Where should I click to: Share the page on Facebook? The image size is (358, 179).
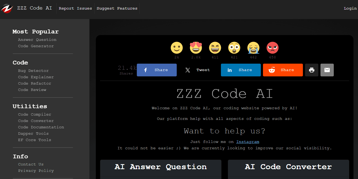coord(157,70)
